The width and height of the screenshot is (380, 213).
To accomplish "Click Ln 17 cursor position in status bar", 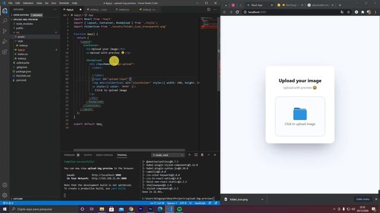I will [x=157, y=203].
